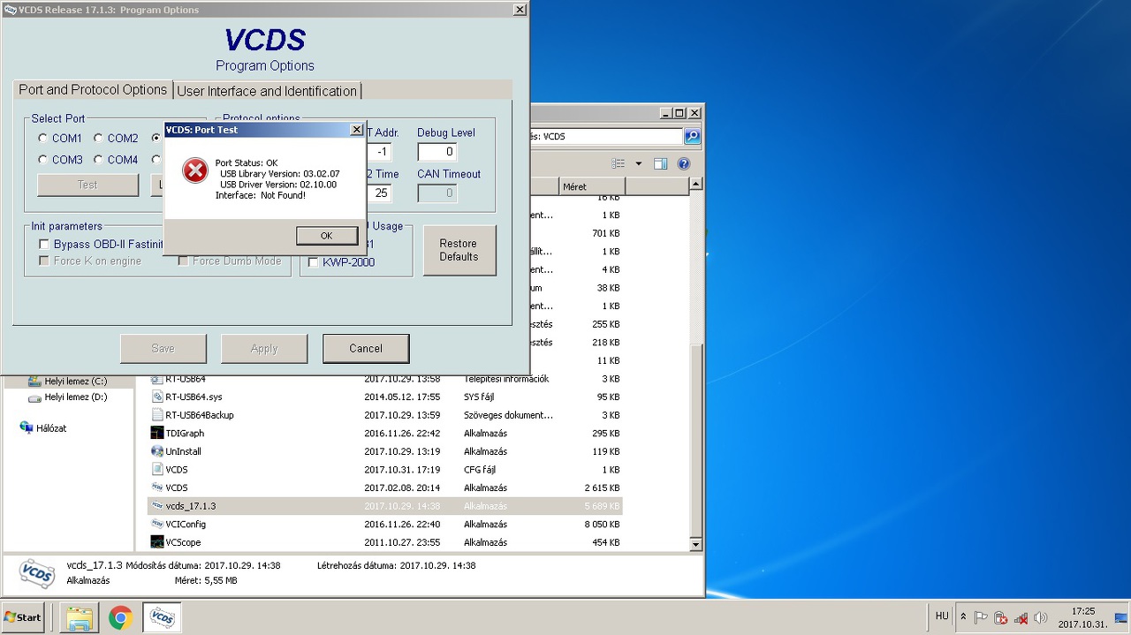Image resolution: width=1131 pixels, height=635 pixels.
Task: Click Cancel in Program Options
Action: (x=366, y=349)
